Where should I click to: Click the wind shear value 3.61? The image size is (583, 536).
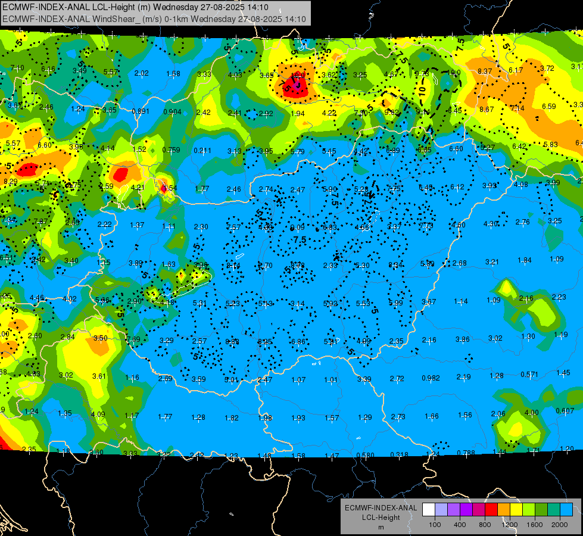pyautogui.click(x=99, y=376)
